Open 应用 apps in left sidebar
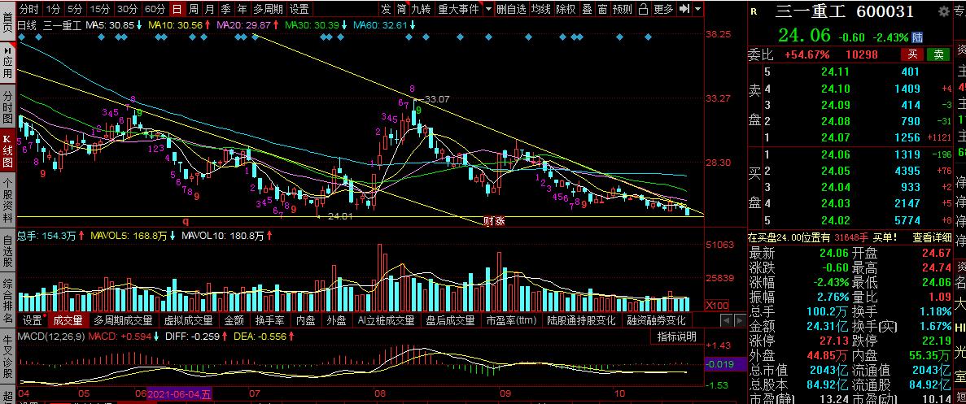Screen dimensions: 966x404 8,63
